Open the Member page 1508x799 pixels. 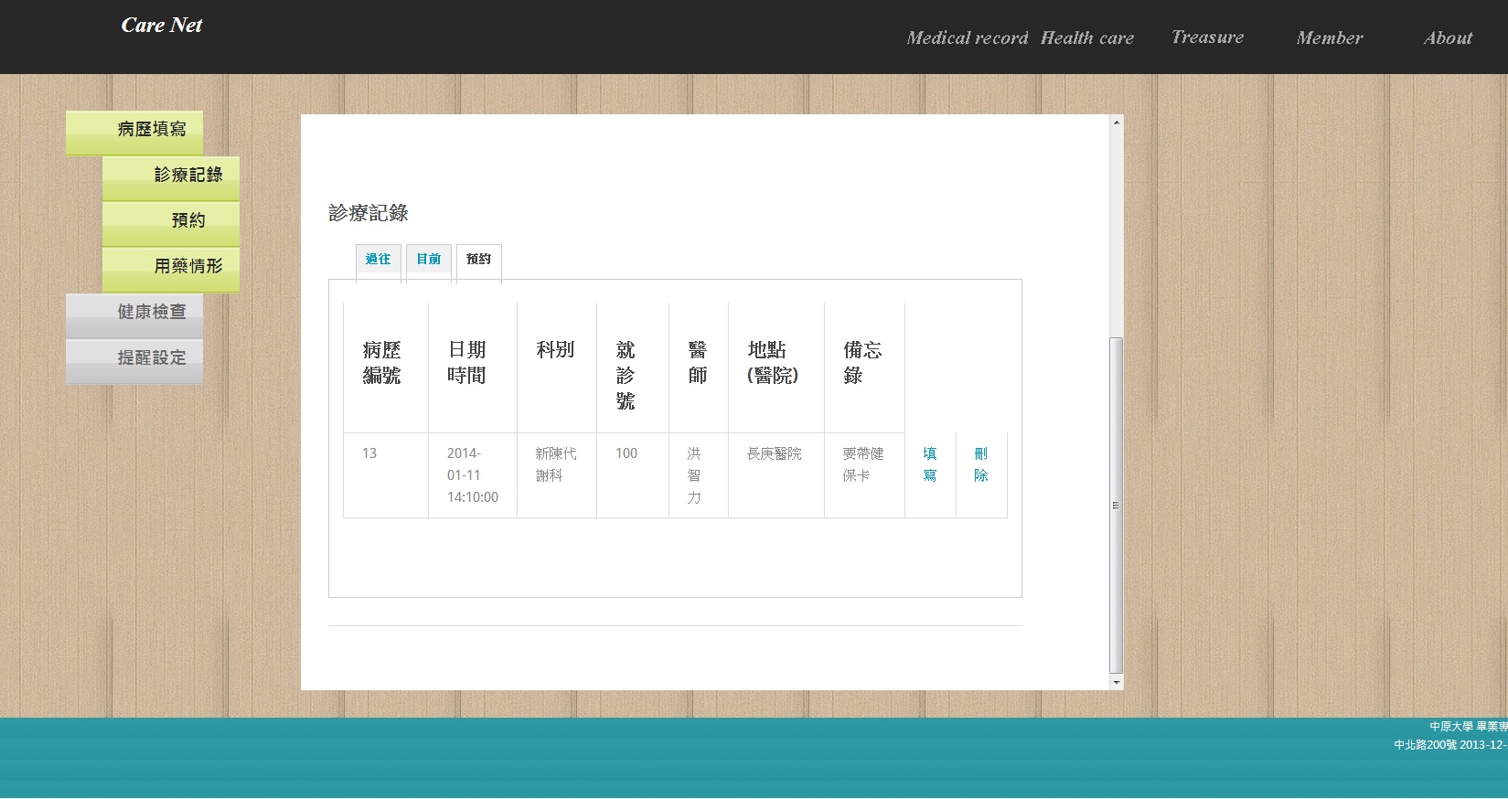(1329, 38)
